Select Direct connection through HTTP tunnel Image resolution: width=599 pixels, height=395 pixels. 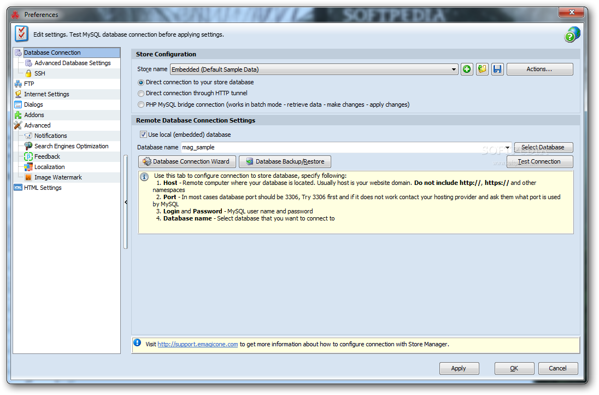pos(141,94)
